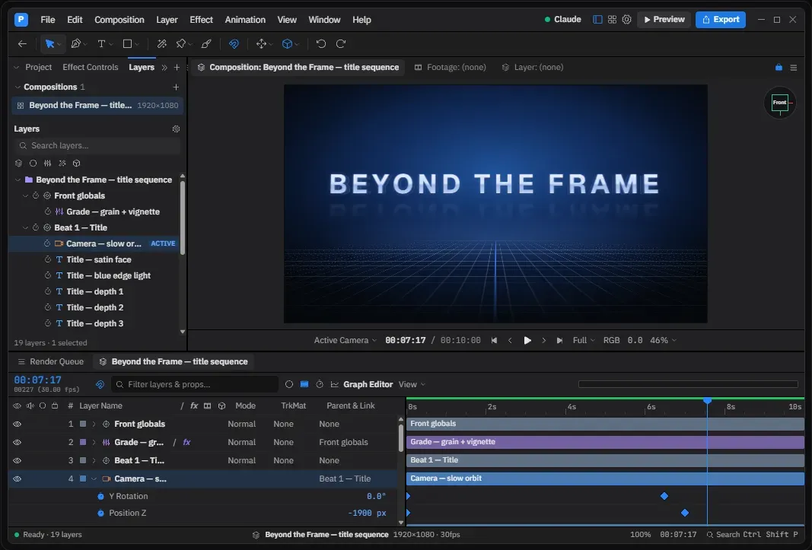Viewport: 812px width, 550px height.
Task: Select the Rectangle shape tool
Action: [x=127, y=44]
